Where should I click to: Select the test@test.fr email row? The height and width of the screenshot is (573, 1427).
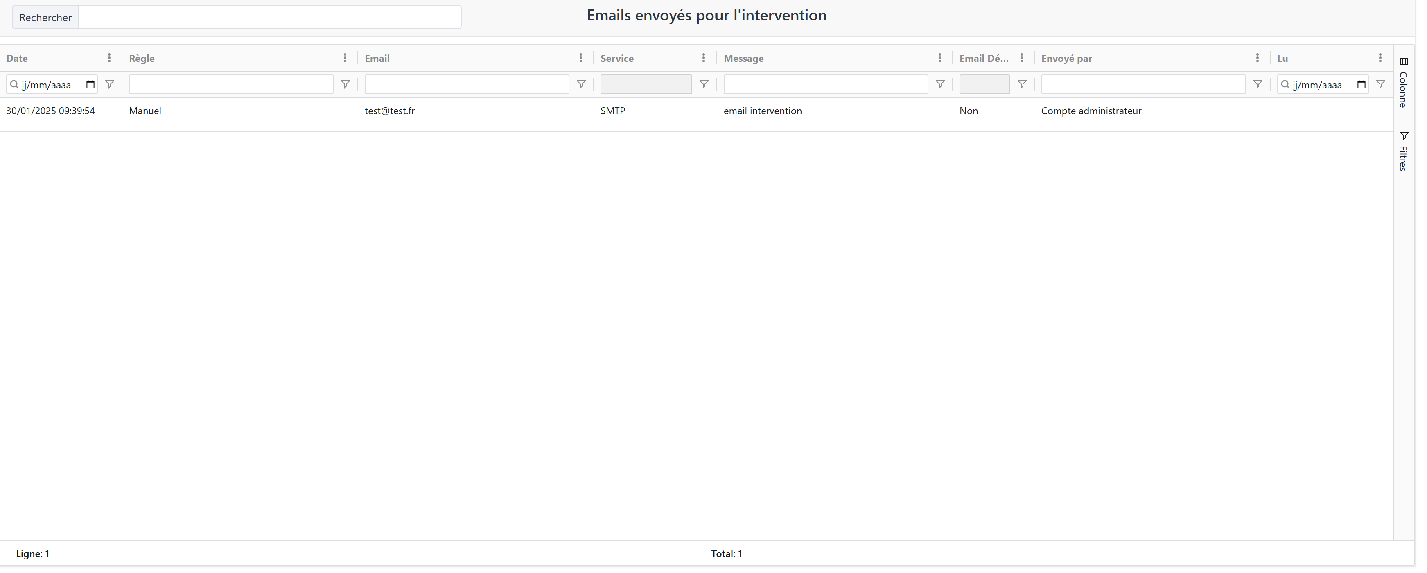pyautogui.click(x=389, y=111)
